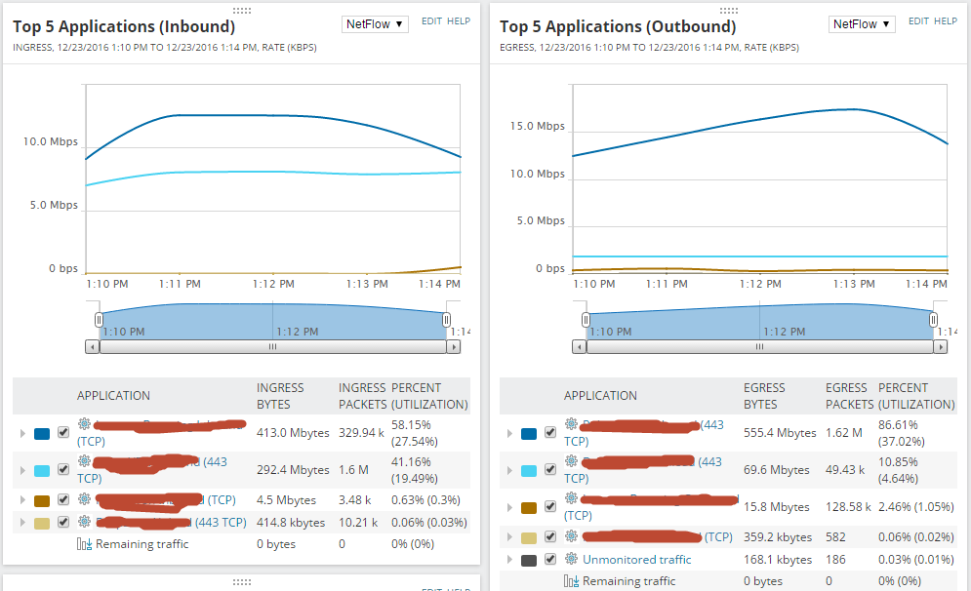Click gear icon of 414.8 kbytes Inbound row
The image size is (971, 591).
(x=84, y=521)
